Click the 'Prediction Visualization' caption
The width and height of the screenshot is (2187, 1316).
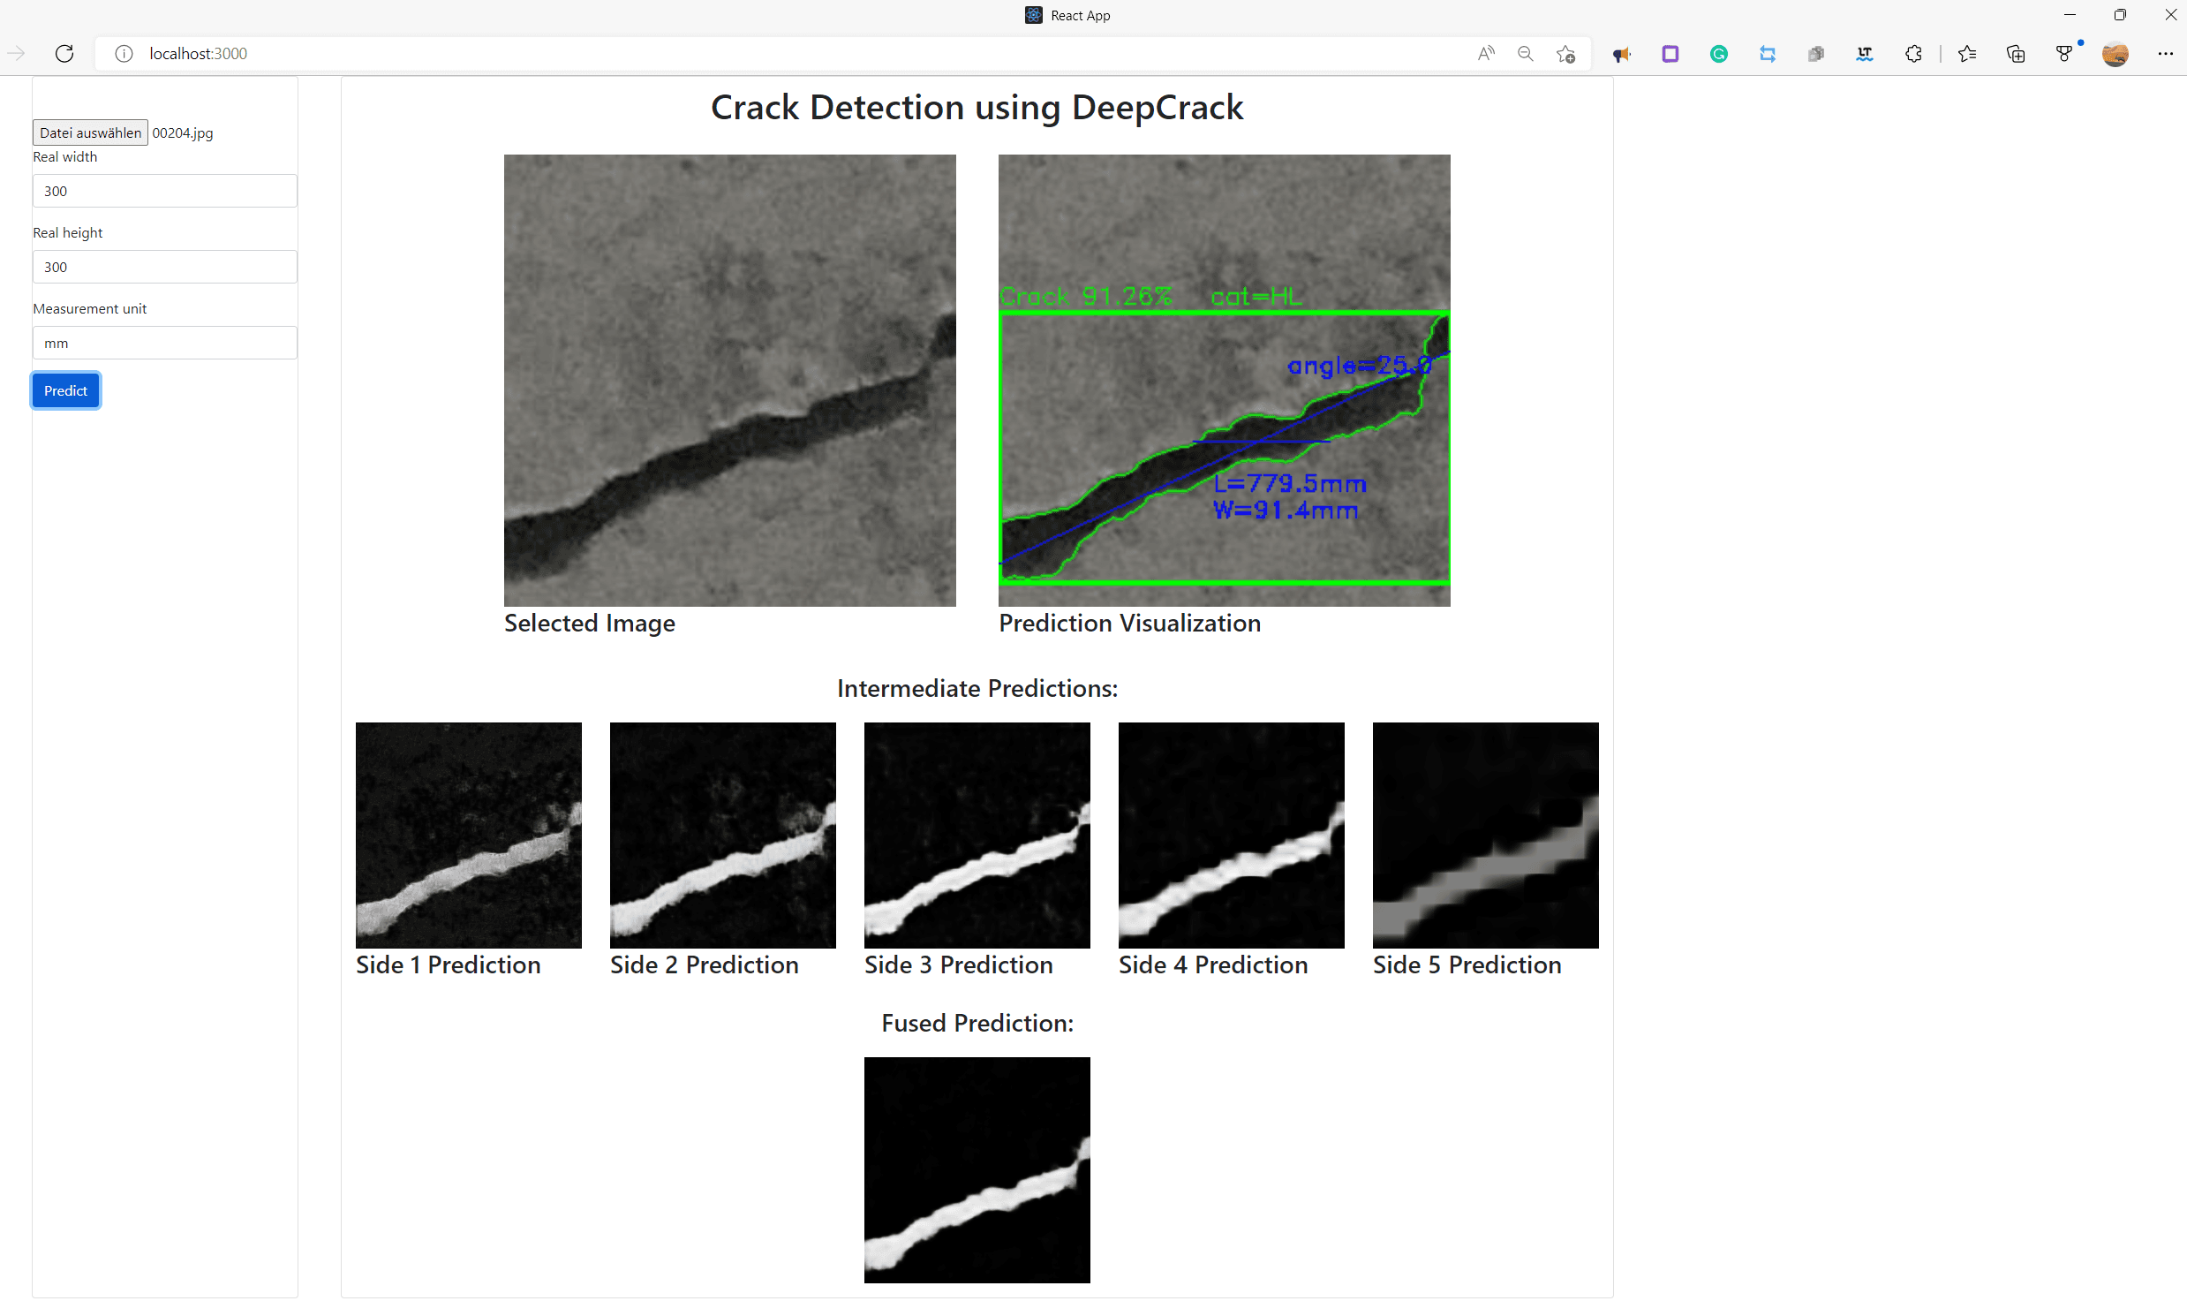coord(1129,624)
